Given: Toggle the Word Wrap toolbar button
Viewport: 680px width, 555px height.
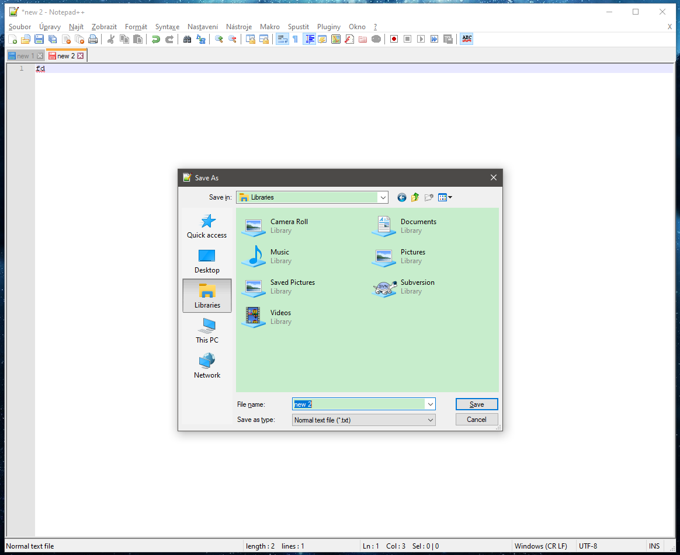Looking at the screenshot, I should 282,39.
